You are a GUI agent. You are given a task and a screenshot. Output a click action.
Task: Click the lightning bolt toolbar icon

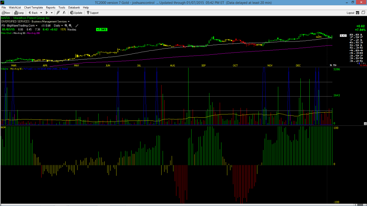click(x=58, y=13)
